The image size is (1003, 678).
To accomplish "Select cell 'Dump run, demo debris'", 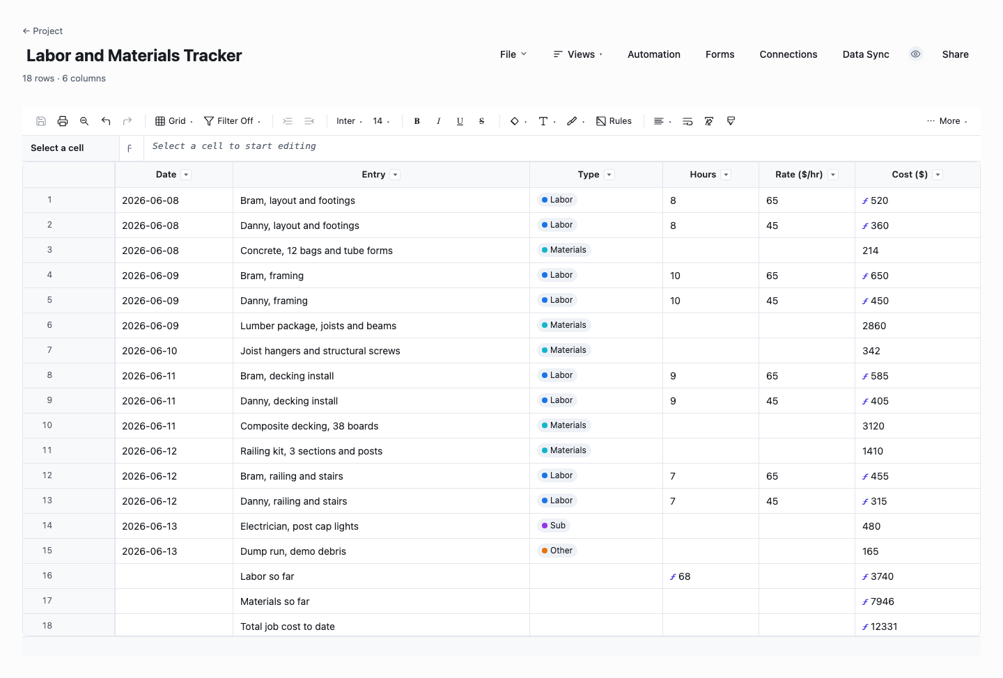I will 381,551.
